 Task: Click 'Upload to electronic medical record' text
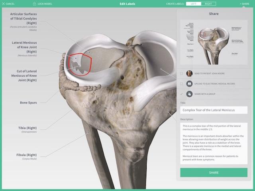215,84
